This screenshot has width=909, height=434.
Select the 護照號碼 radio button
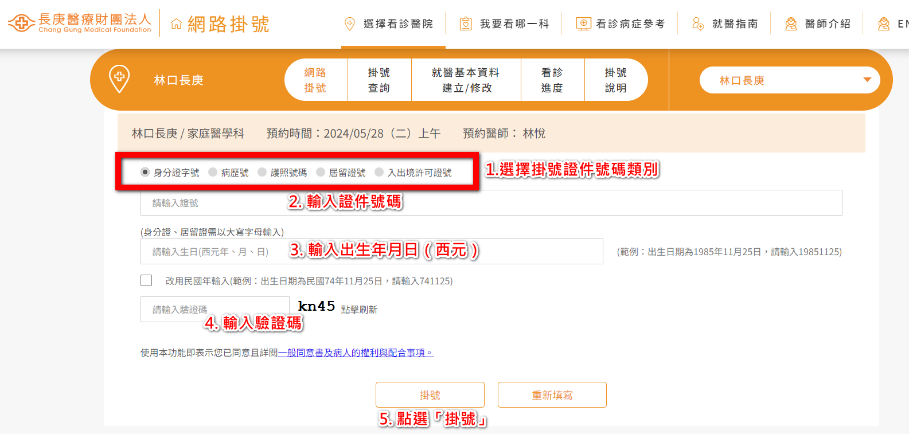[262, 172]
